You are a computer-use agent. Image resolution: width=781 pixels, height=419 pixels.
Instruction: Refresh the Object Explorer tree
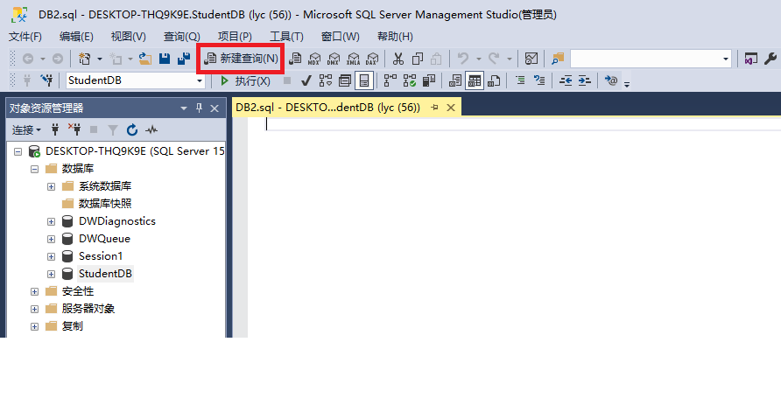(132, 130)
